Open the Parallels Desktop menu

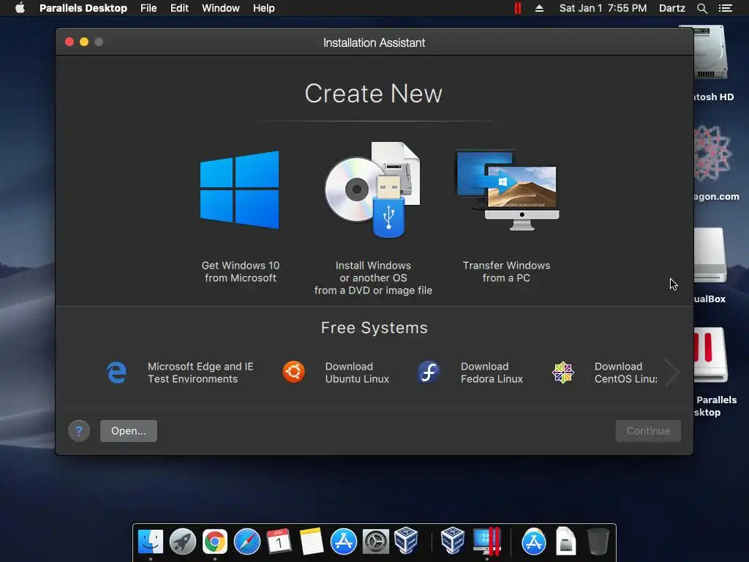pos(83,8)
